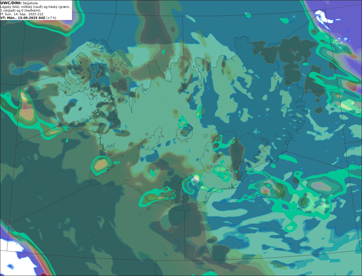Click the word "Skýjahula." in the title
Viewport: 362px width, 276px height.
(31, 3)
